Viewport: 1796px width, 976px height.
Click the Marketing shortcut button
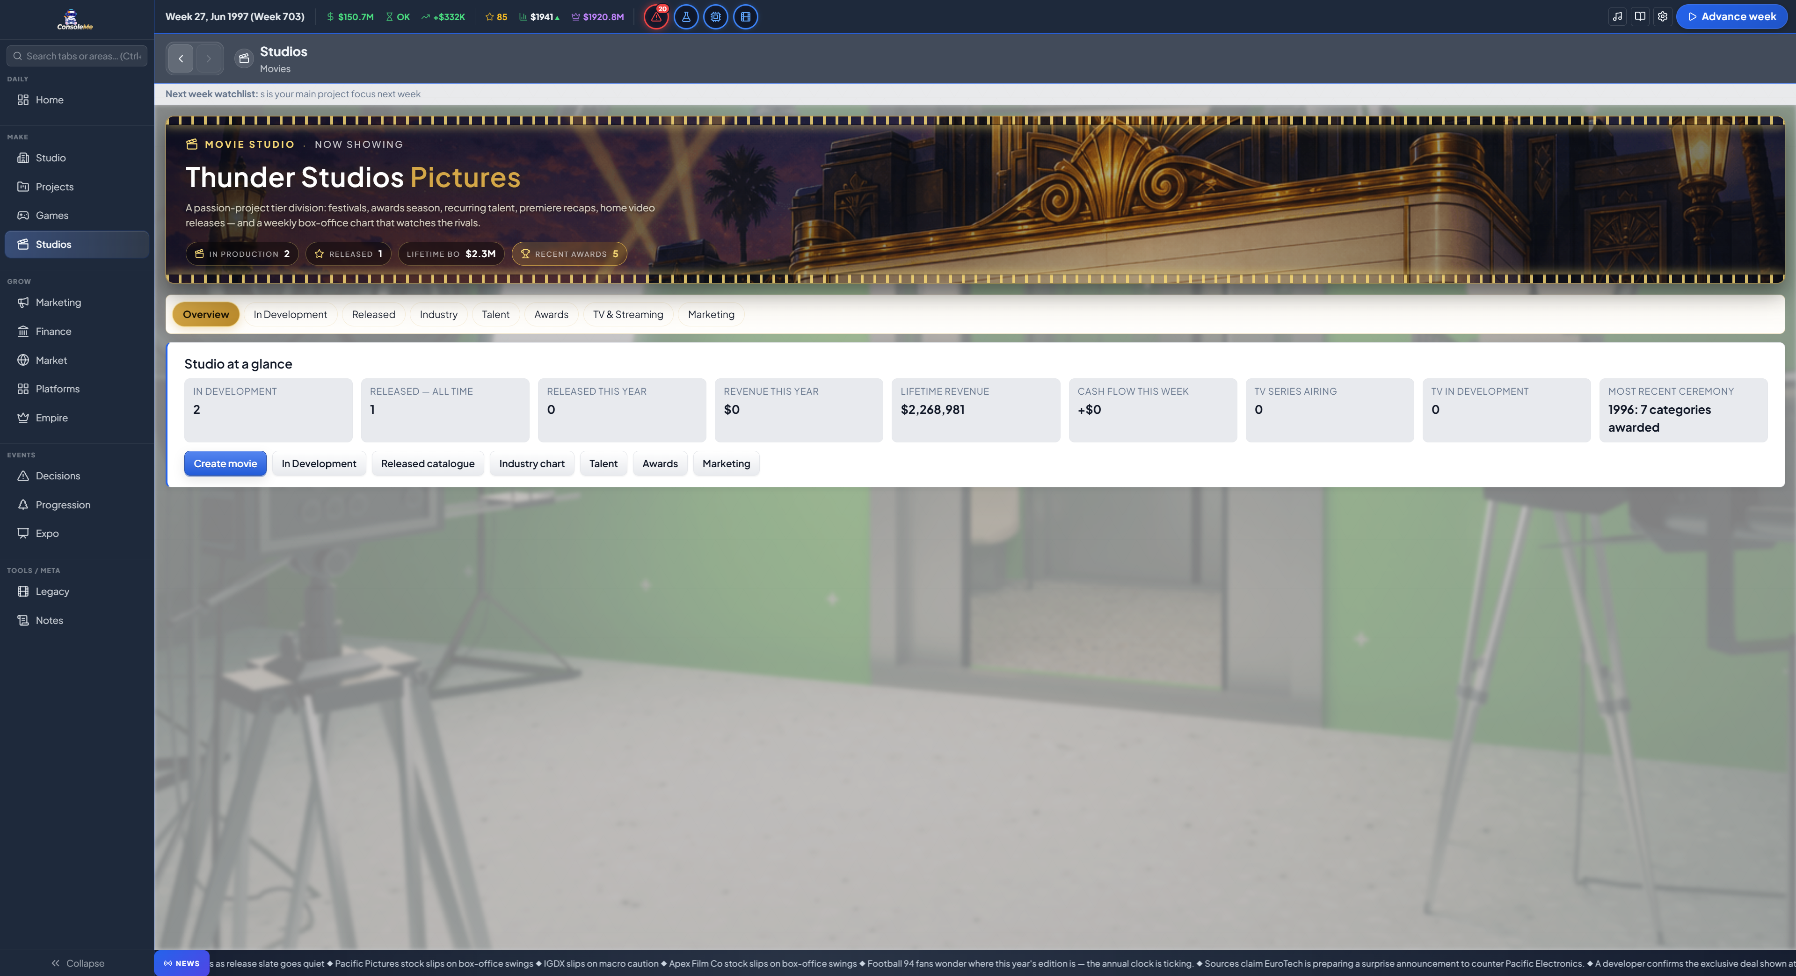click(727, 463)
